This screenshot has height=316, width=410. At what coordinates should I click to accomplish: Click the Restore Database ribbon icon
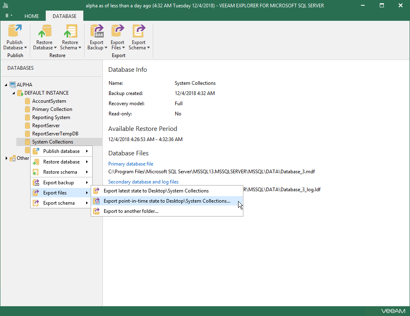tap(45, 31)
